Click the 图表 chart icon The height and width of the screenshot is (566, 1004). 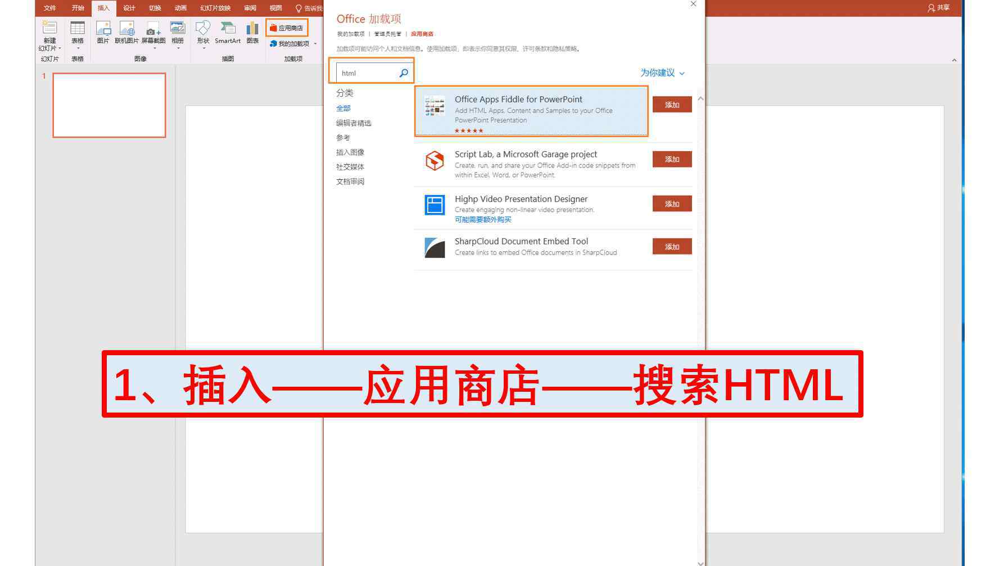[x=252, y=28]
